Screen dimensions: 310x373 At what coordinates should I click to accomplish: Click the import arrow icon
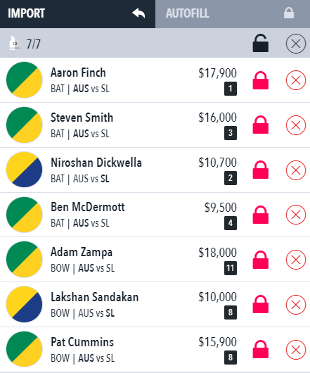tap(138, 13)
